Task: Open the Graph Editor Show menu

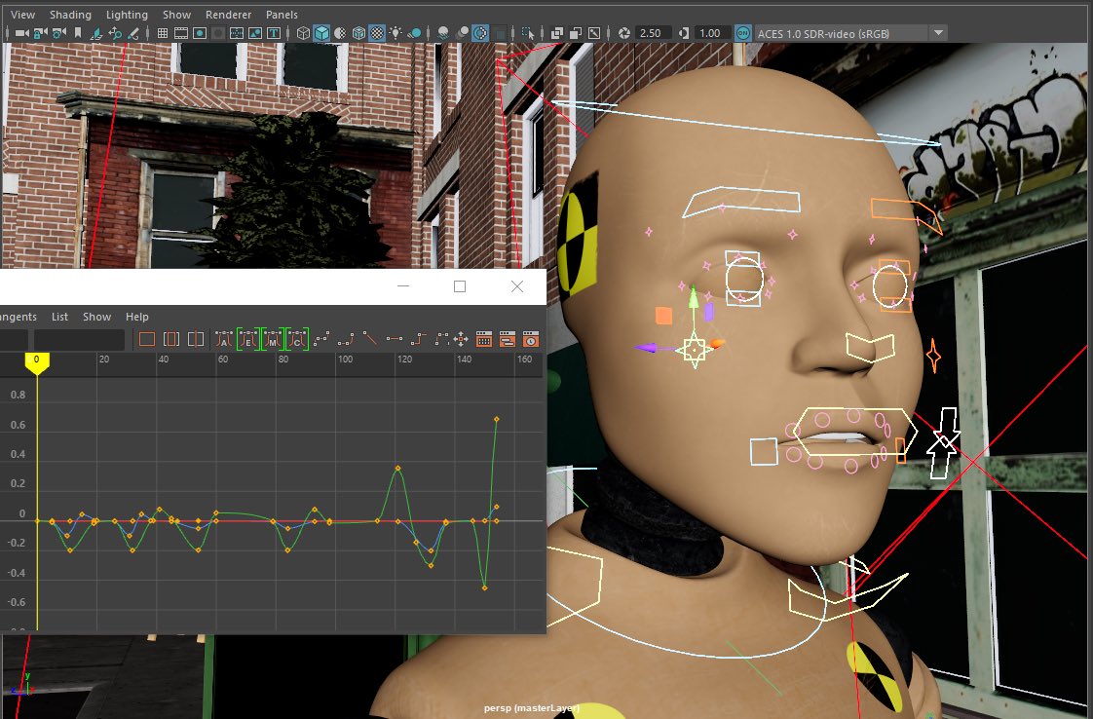Action: 96,317
